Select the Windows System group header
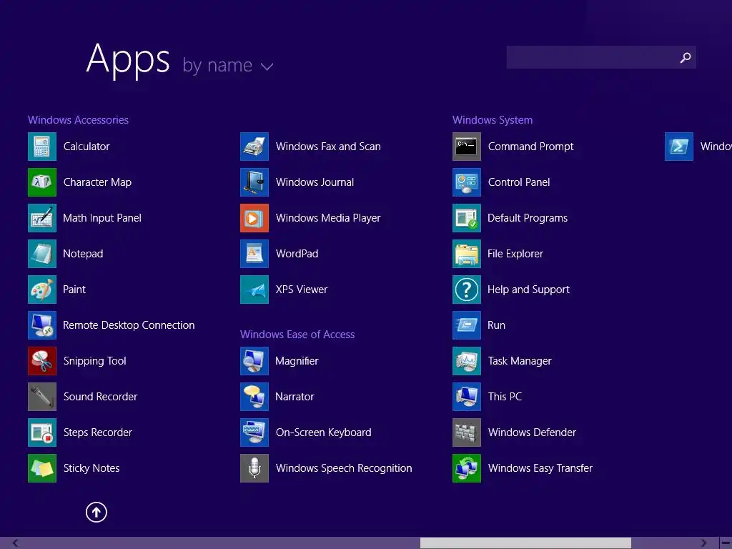This screenshot has width=732, height=549. (493, 120)
